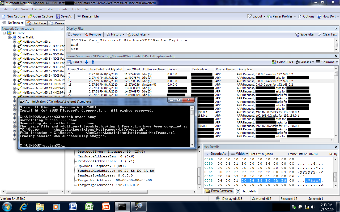This screenshot has height=212, width=340.
Task: Open the Width dropdown in Hex Details
Action: [x=239, y=154]
